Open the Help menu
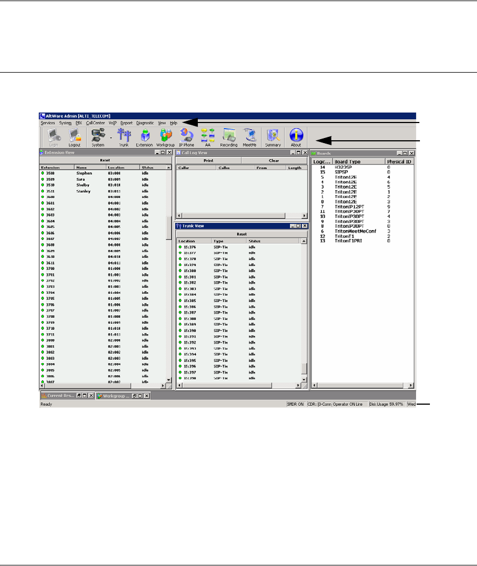Image resolution: width=477 pixels, height=566 pixels. pos(173,123)
